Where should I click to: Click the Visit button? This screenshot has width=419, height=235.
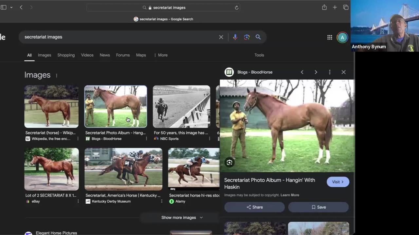[x=338, y=182]
